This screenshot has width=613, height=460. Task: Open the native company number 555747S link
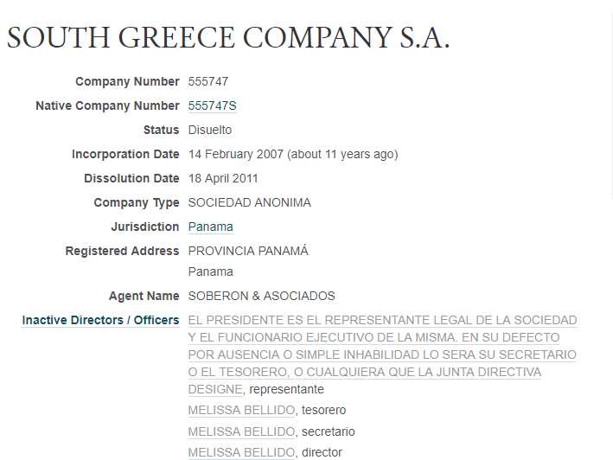point(213,105)
